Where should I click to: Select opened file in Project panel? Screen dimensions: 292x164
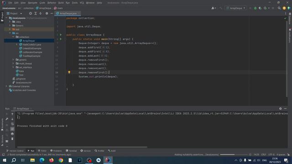tap(31, 13)
